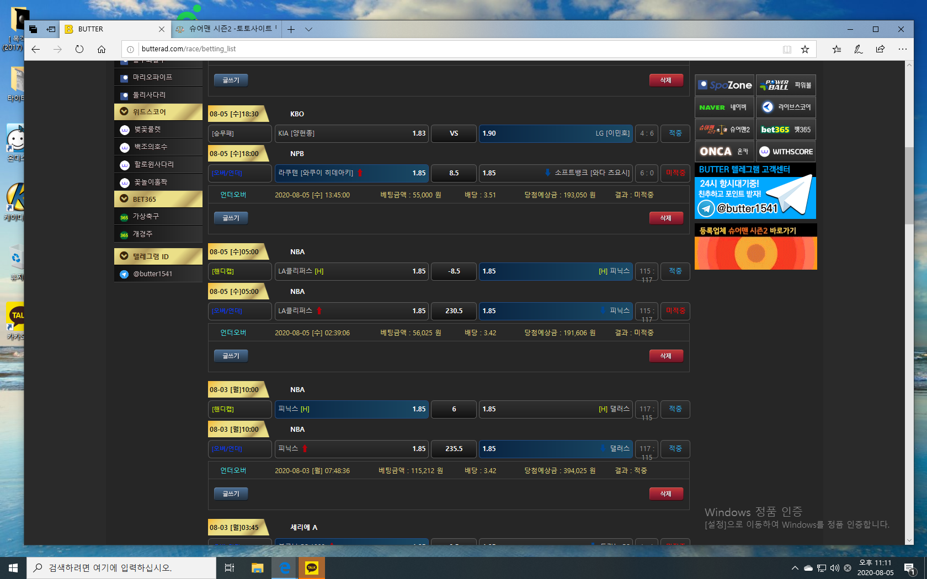
Task: Open the bet365 벳365 banner link
Action: (x=786, y=130)
